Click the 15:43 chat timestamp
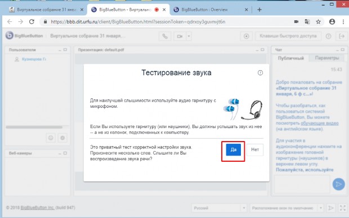349x218 pixels. (336, 70)
